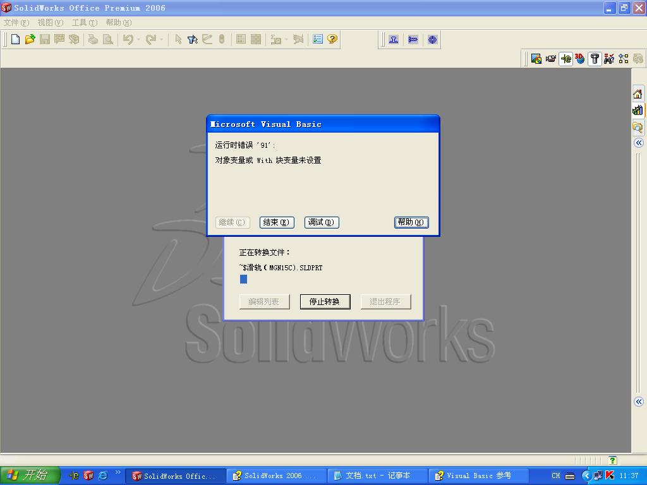The width and height of the screenshot is (647, 485).
Task: Click the ~$滑轨(MGN15C).SLDPRT file name text
Action: 281,268
